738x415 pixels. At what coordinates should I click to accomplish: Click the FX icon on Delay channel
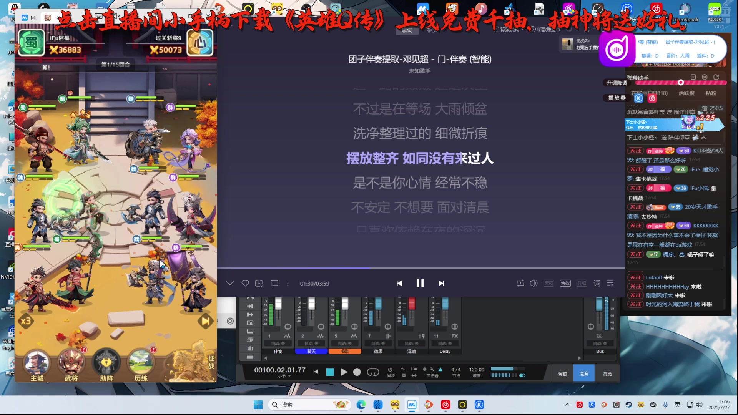click(455, 336)
